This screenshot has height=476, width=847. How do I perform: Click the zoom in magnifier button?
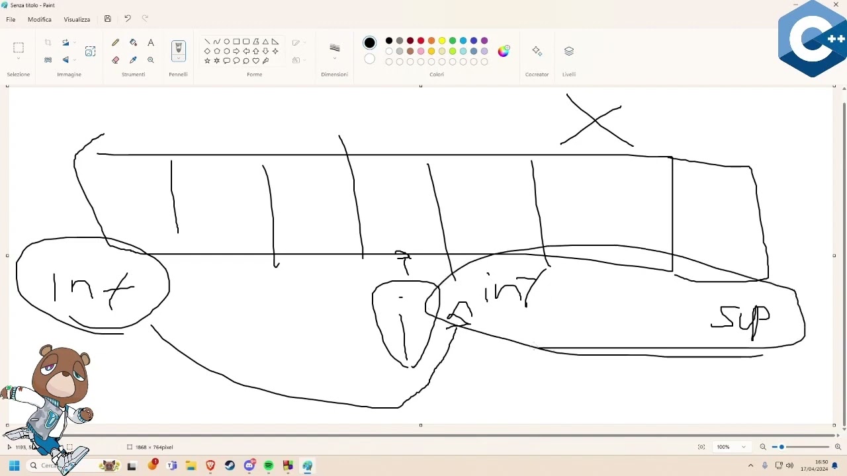(x=838, y=447)
